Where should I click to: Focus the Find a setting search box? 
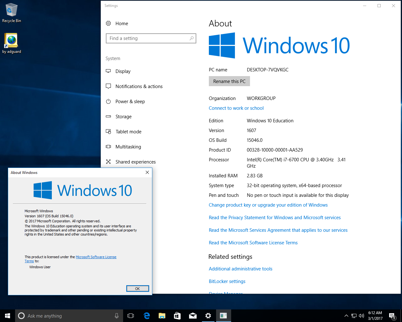(151, 38)
